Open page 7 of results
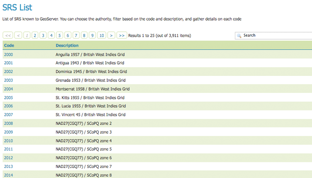This screenshot has height=178, width=312. coord(76,35)
